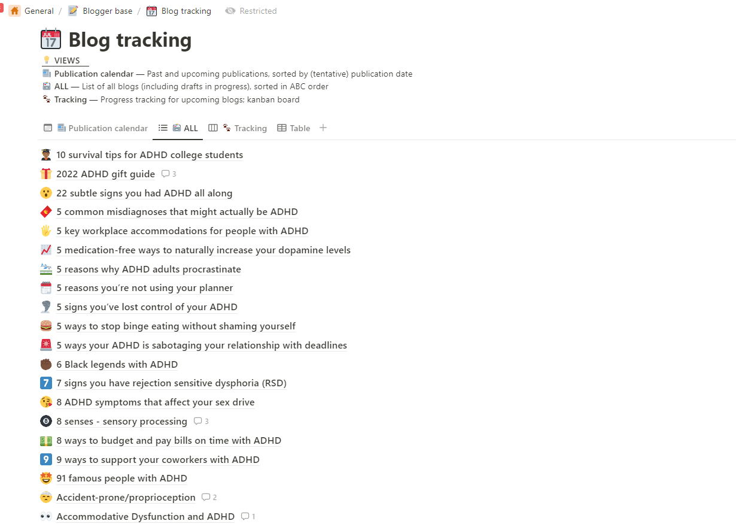
Task: Open the Table view
Action: tap(293, 128)
